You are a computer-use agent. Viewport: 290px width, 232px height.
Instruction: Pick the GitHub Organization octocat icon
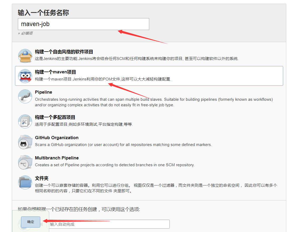(x=25, y=142)
